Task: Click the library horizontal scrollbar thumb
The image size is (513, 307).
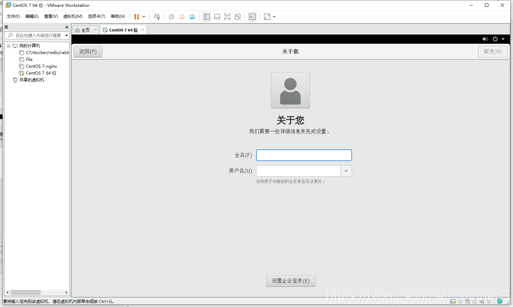Action: click(26, 293)
